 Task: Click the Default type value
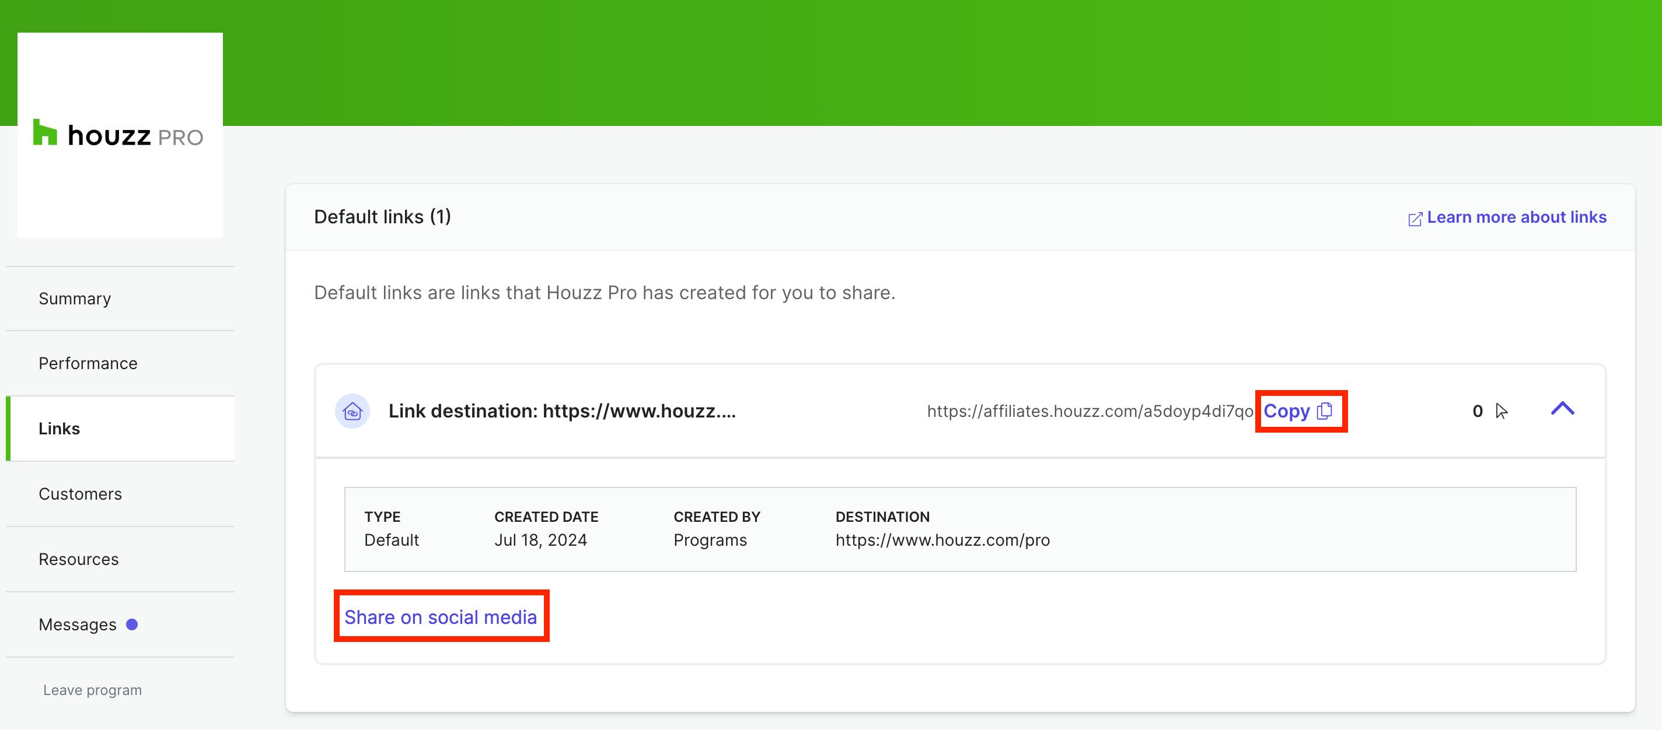[x=392, y=540]
